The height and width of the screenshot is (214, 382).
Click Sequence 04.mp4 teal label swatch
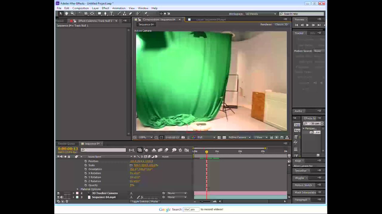coord(77,197)
